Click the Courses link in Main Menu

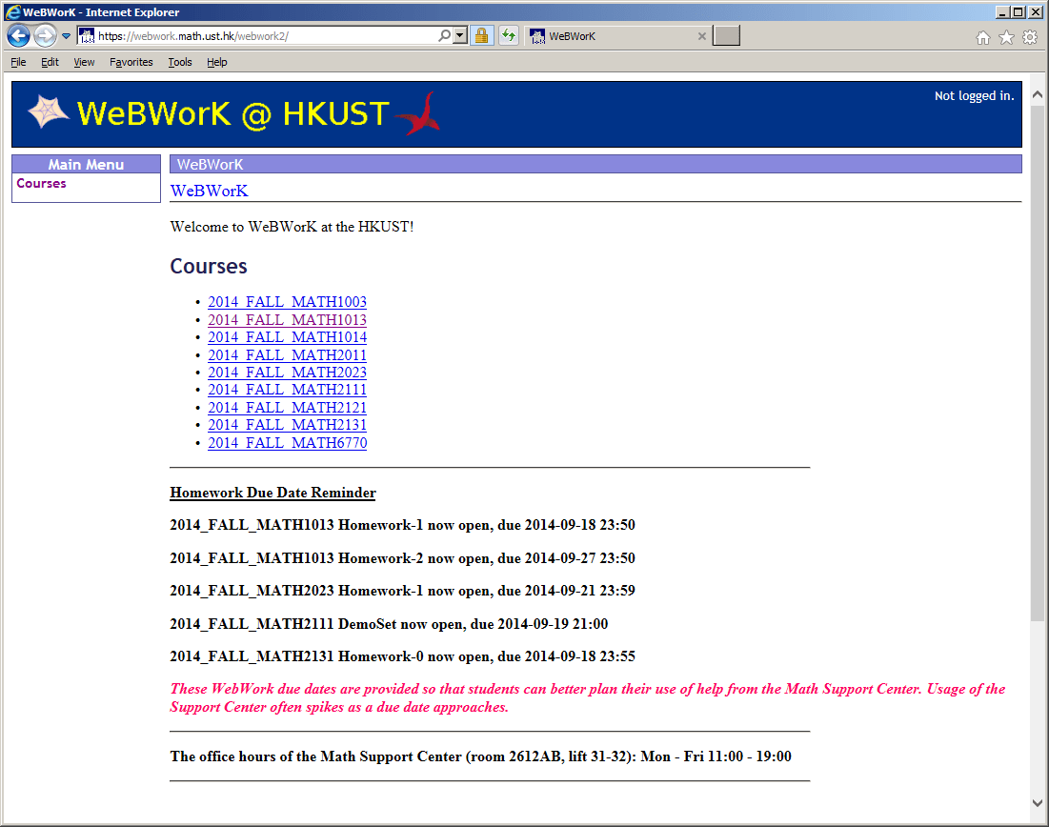[42, 183]
